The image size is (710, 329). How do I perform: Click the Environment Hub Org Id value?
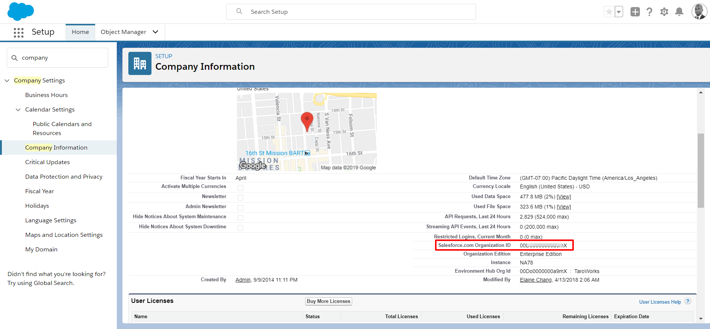click(559, 271)
